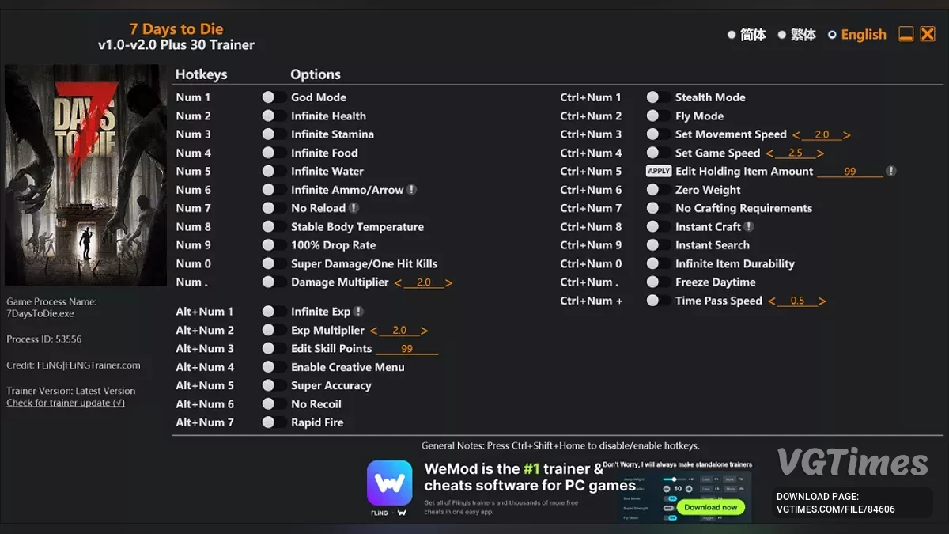Click APPLY for Edit Holding Item Amount
The width and height of the screenshot is (949, 534).
[659, 171]
